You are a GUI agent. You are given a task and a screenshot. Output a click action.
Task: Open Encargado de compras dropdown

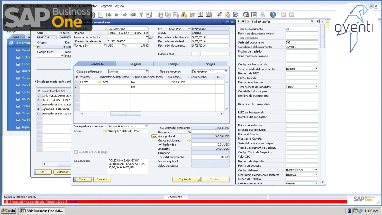[x=146, y=126]
